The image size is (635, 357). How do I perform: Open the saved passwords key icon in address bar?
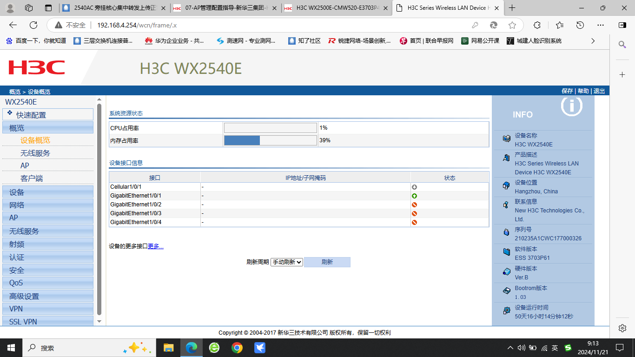[475, 25]
